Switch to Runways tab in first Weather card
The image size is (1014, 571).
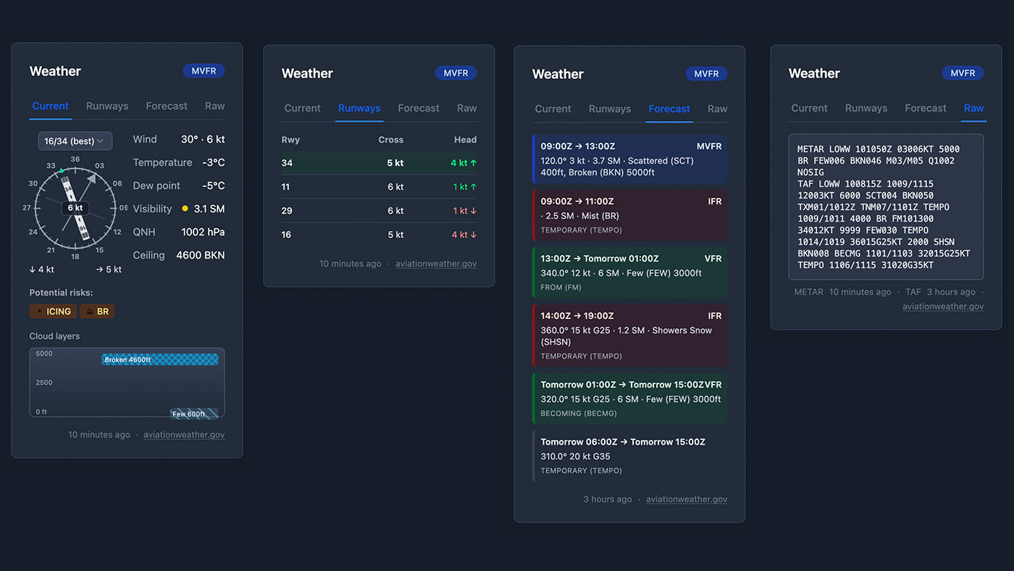[107, 106]
